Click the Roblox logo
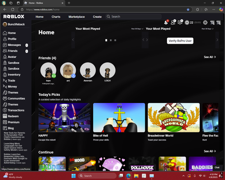The height and width of the screenshot is (180, 225). pos(14,17)
